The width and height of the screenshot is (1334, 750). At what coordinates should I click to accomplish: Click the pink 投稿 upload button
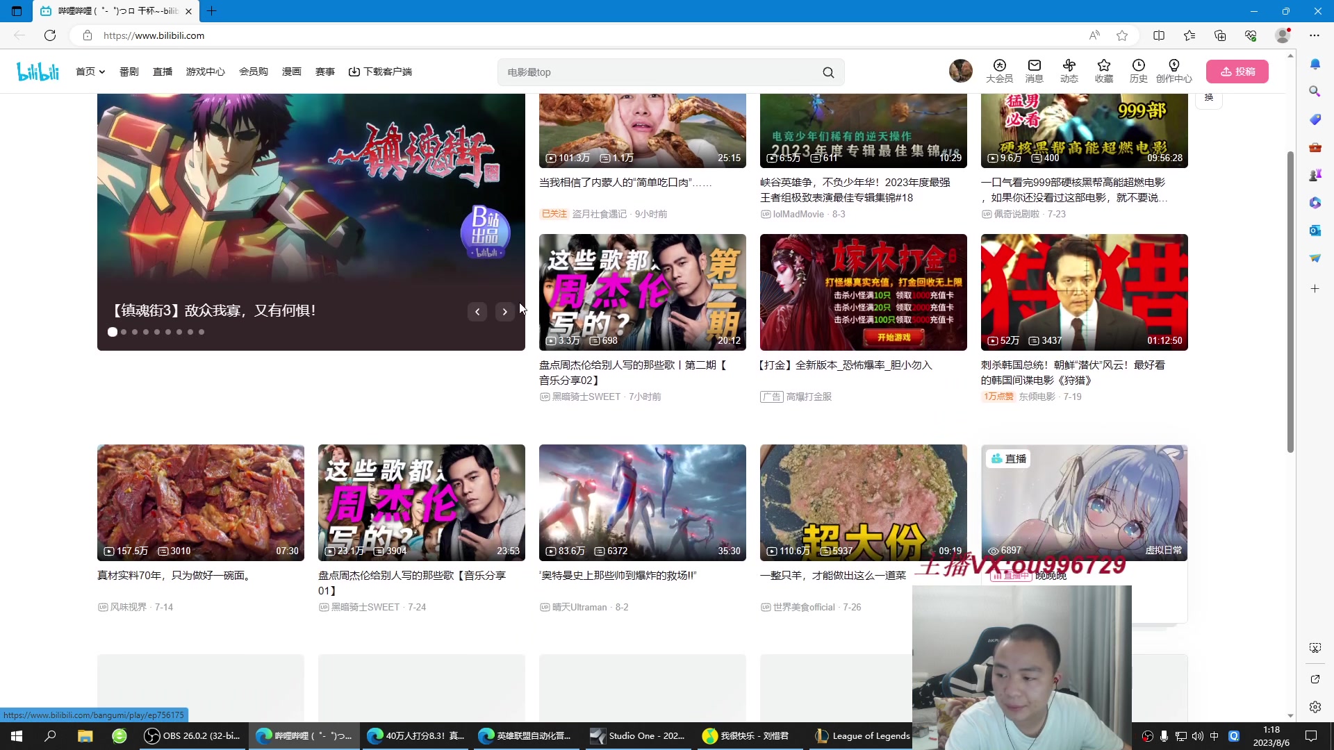[1237, 72]
